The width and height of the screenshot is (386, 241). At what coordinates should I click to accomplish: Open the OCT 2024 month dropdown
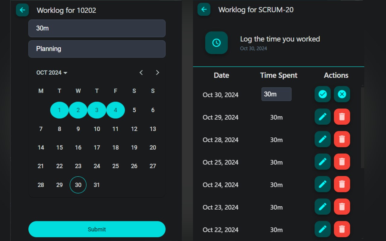point(52,73)
